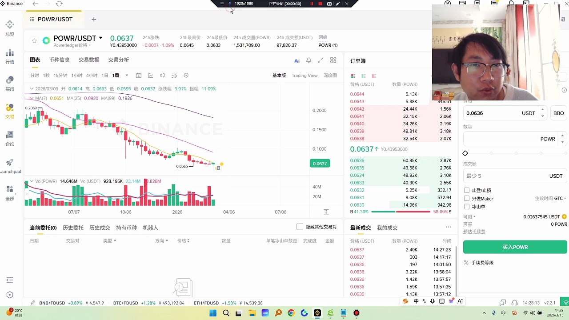Image resolution: width=569 pixels, height=320 pixels.
Task: Open the POWR/USDT pair dropdown arrow
Action: 100,38
